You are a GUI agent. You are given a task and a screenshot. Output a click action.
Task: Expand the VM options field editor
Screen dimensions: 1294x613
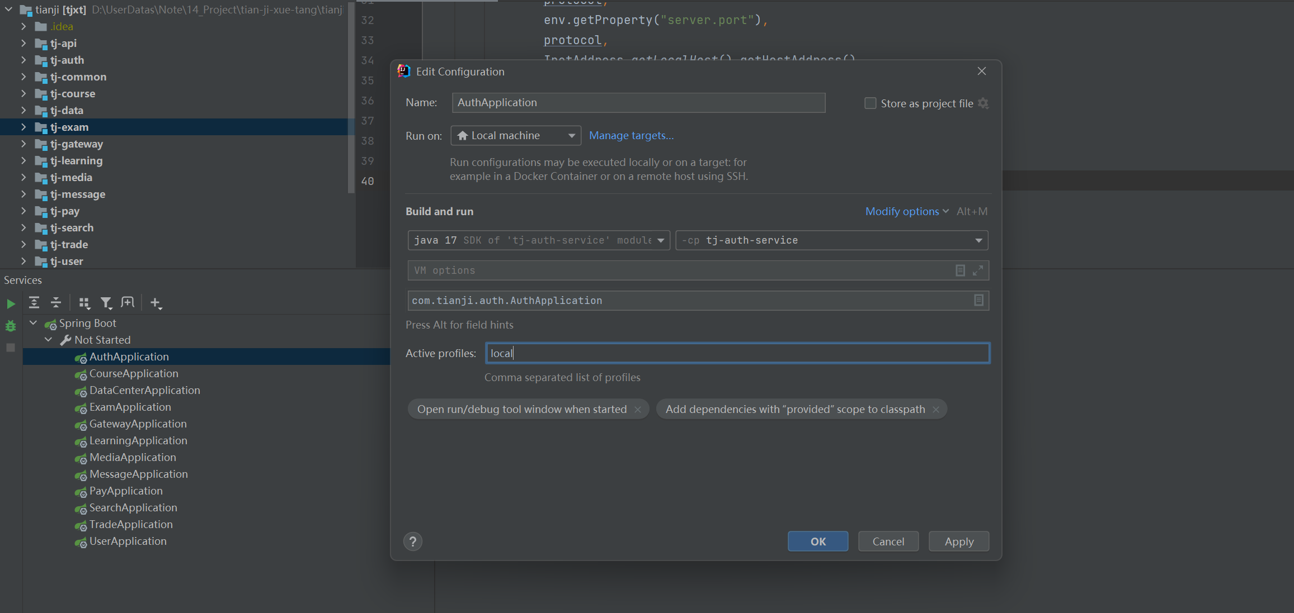977,270
